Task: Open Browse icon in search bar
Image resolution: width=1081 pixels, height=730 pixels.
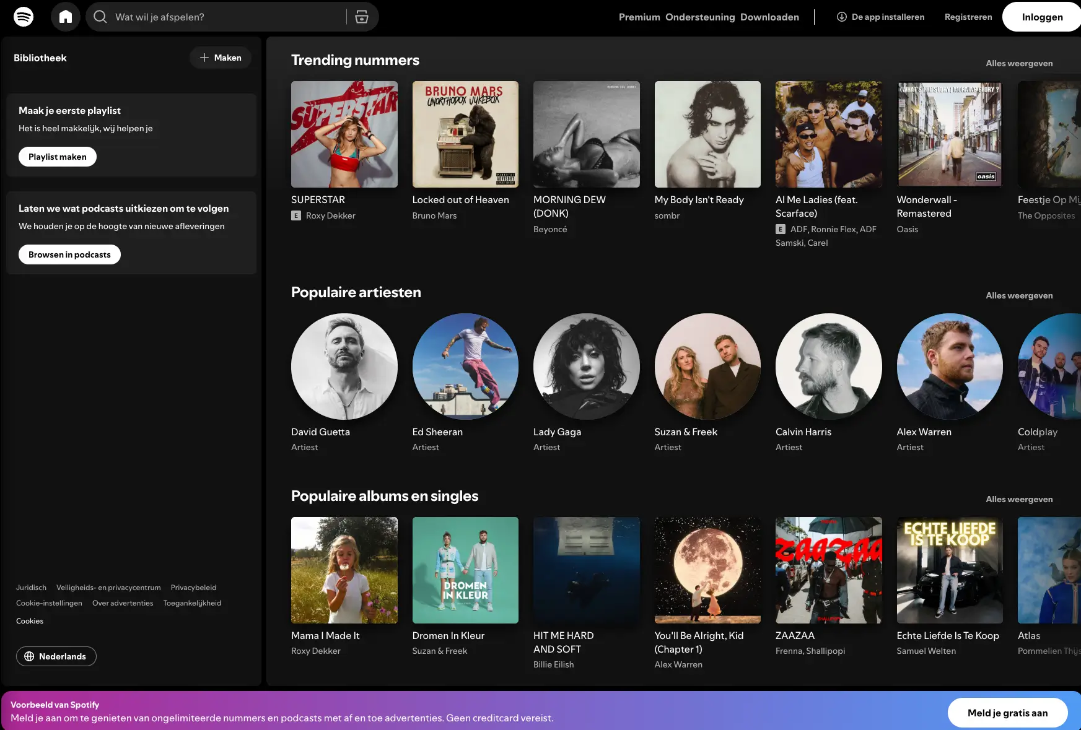Action: [x=362, y=17]
